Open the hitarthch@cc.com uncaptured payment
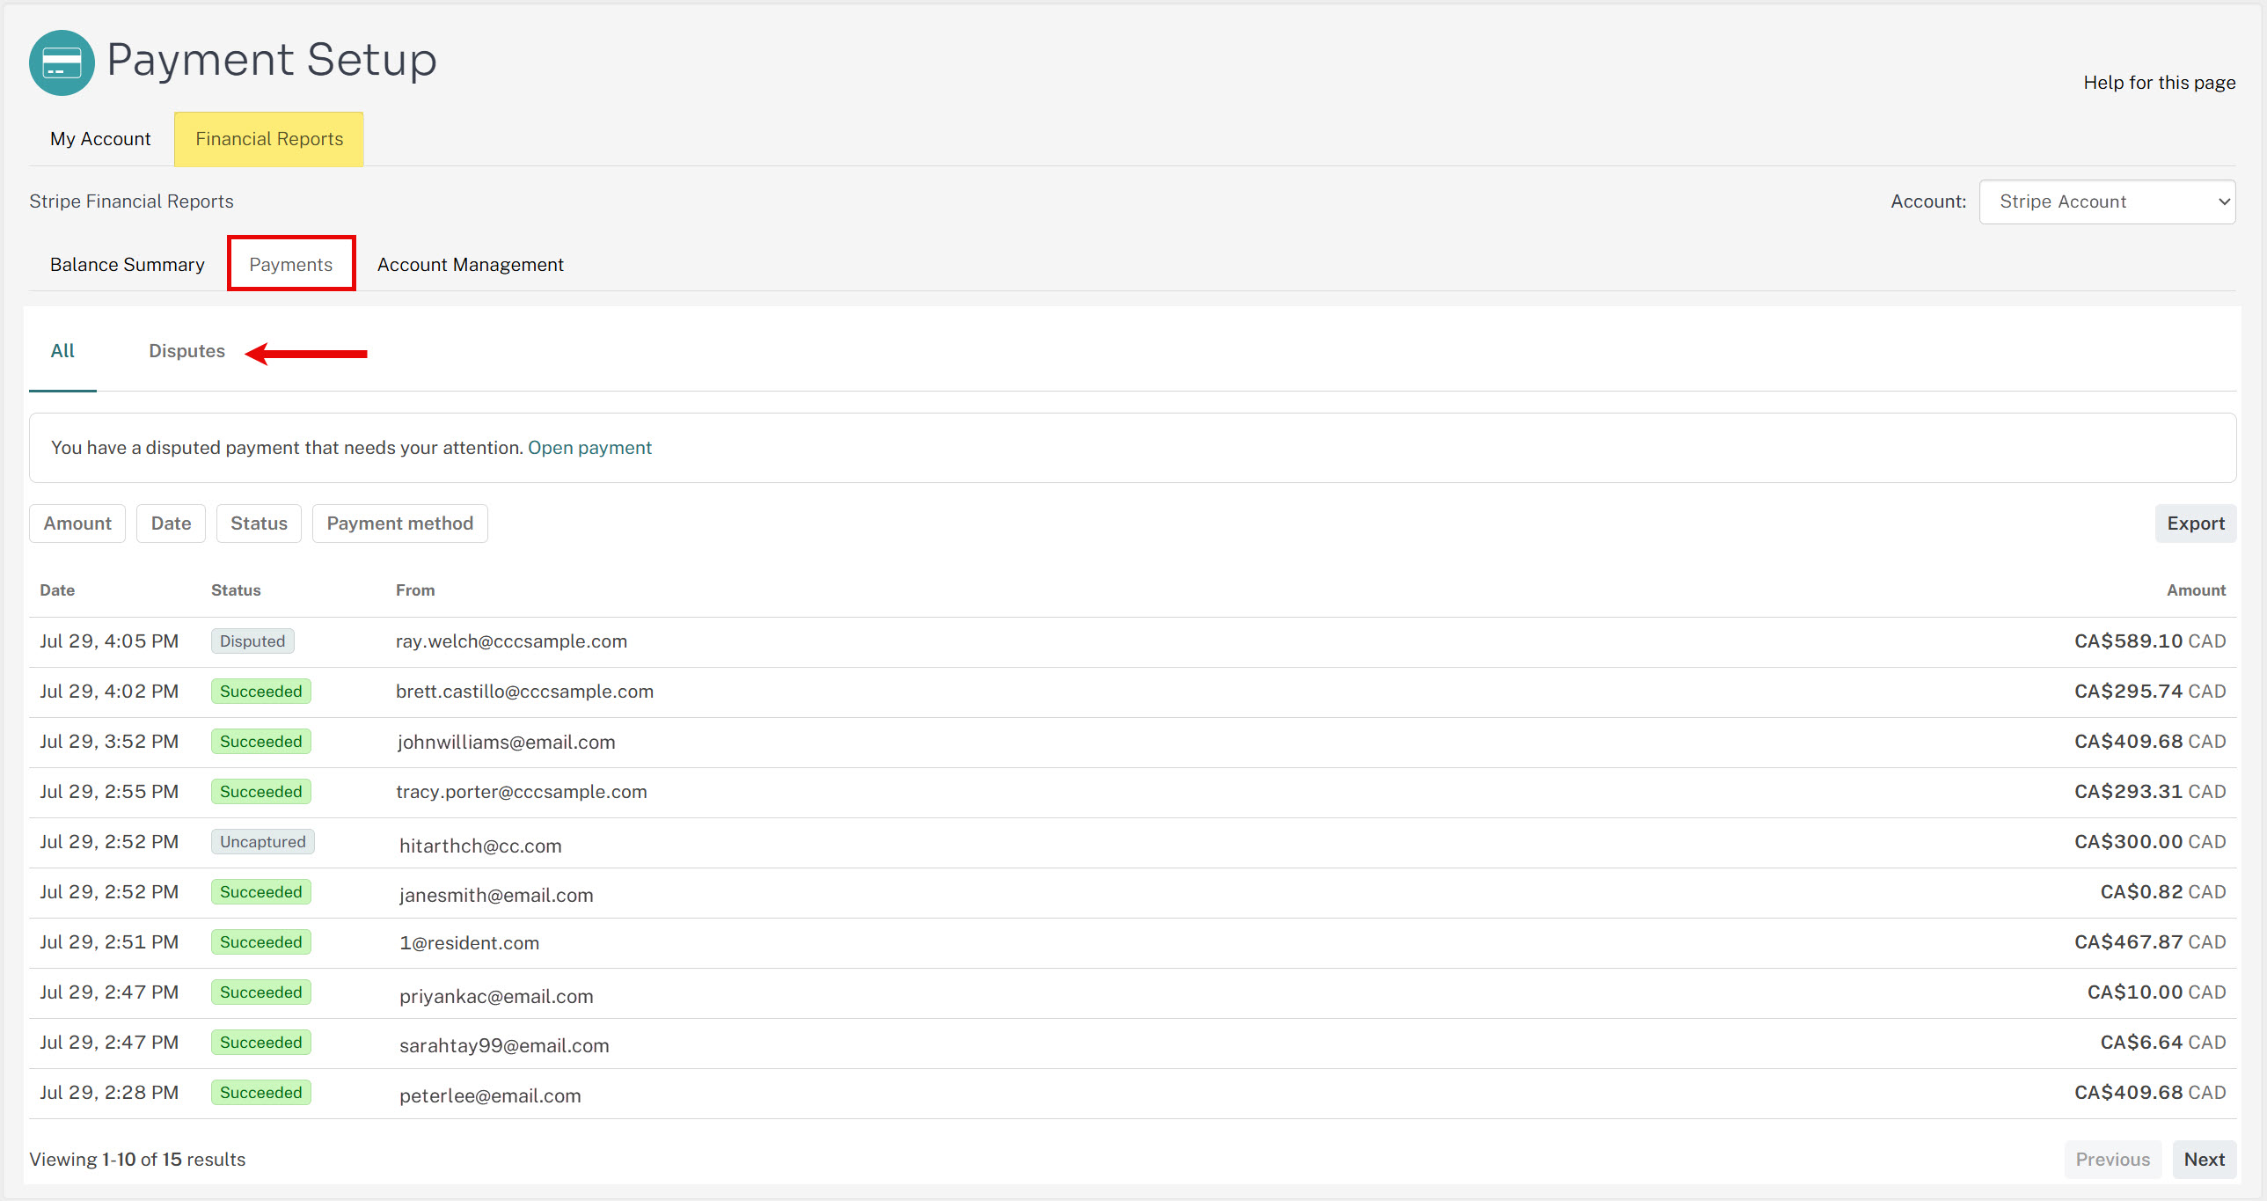Viewport: 2267px width, 1201px height. (1132, 842)
